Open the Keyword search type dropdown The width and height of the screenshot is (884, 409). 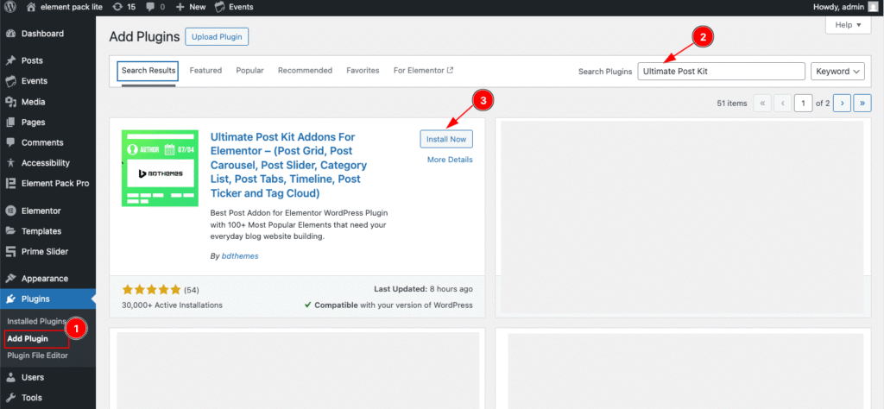click(x=837, y=72)
